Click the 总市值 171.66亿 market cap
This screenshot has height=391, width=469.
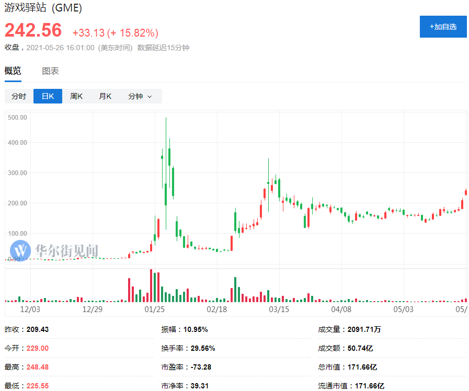click(x=362, y=367)
